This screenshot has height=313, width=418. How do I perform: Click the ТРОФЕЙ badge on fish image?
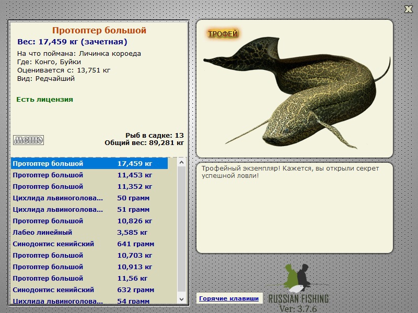pyautogui.click(x=223, y=34)
